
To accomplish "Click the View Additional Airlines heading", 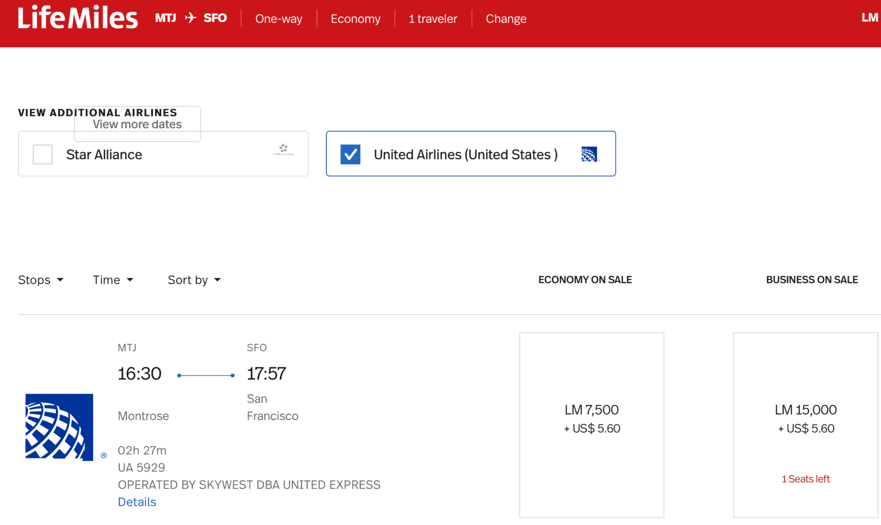I will pos(97,113).
